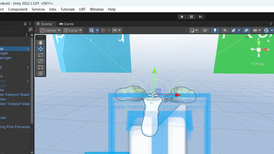Toggle hidden objects visibility icon
Image resolution: width=274 pixels, height=154 pixels.
[246, 31]
